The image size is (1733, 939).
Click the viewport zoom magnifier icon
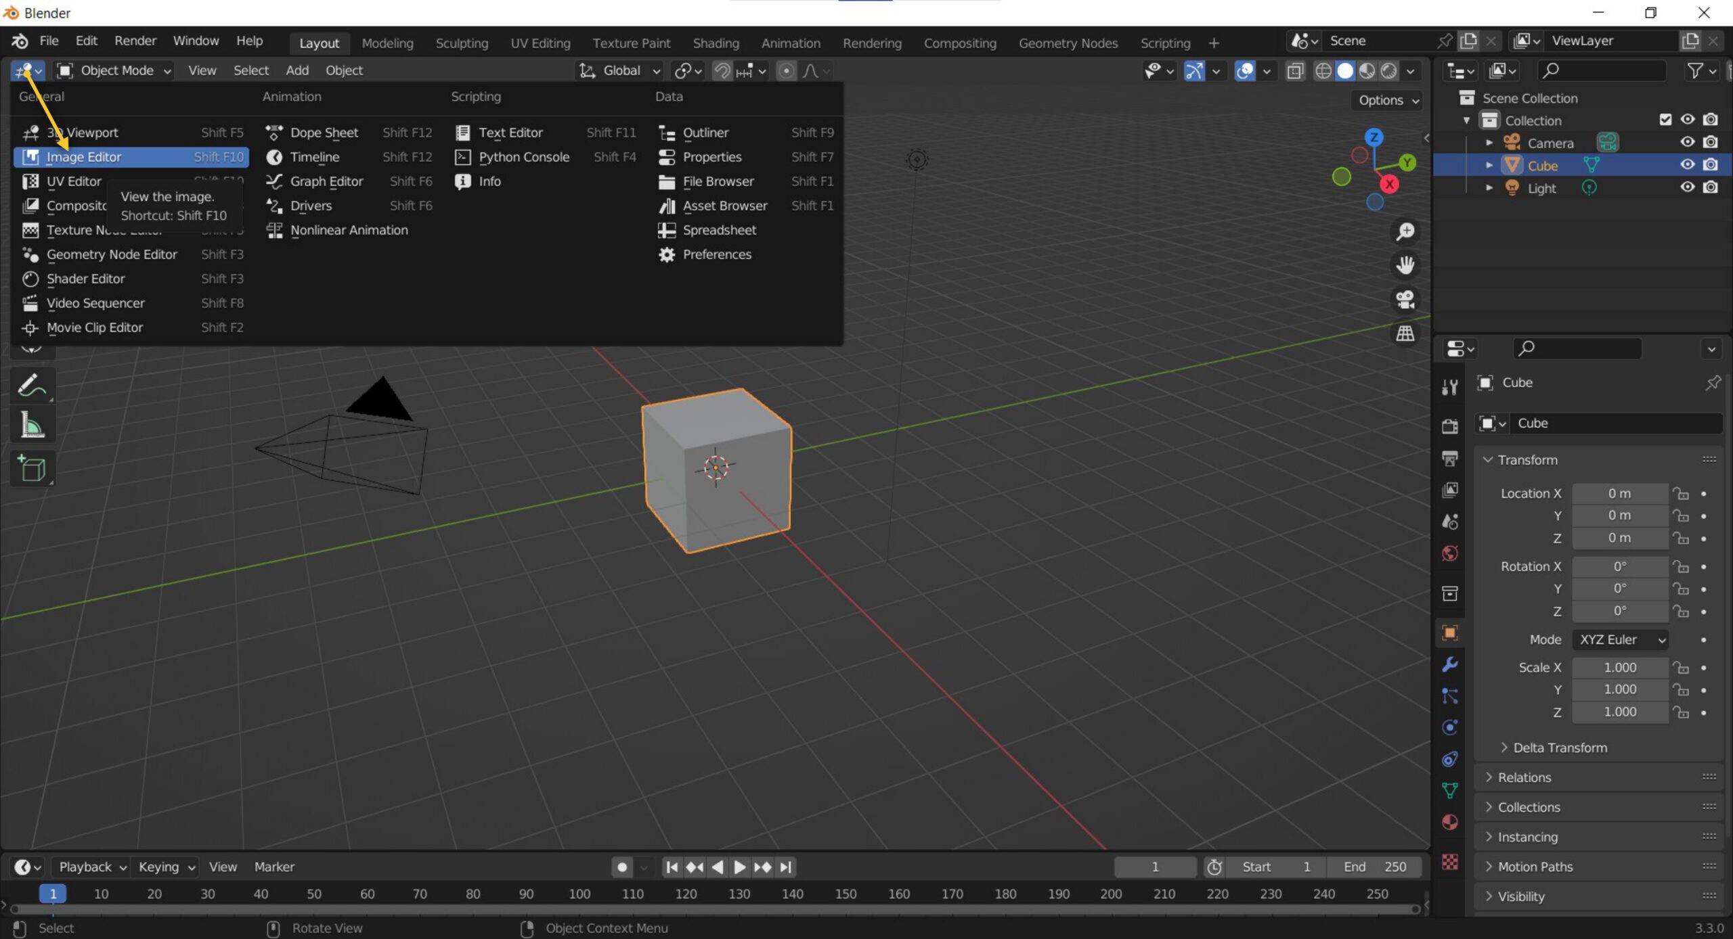point(1405,232)
